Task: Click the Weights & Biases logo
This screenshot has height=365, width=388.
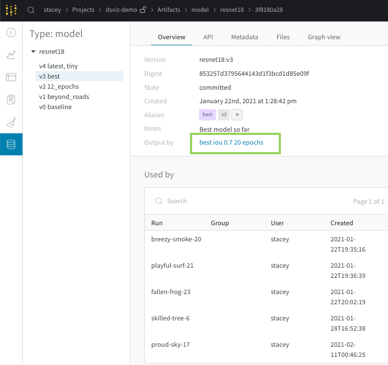Action: tap(11, 10)
